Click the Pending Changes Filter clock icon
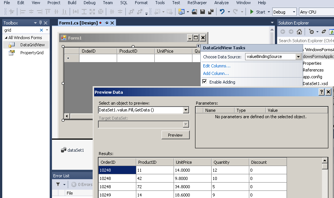The width and height of the screenshot is (334, 198). (x=311, y=32)
